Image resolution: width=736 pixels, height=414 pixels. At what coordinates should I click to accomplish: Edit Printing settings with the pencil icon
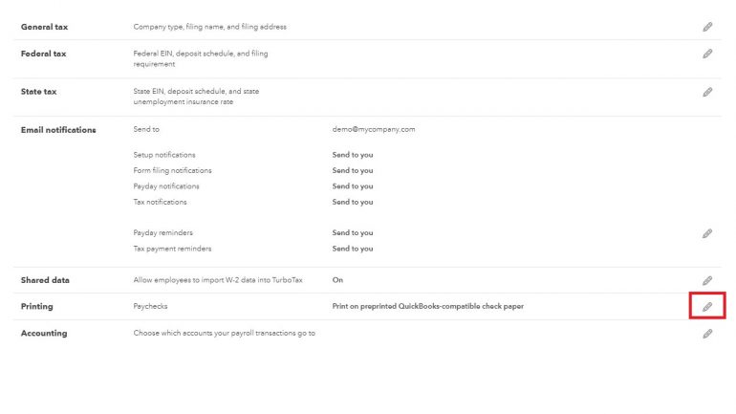(707, 307)
